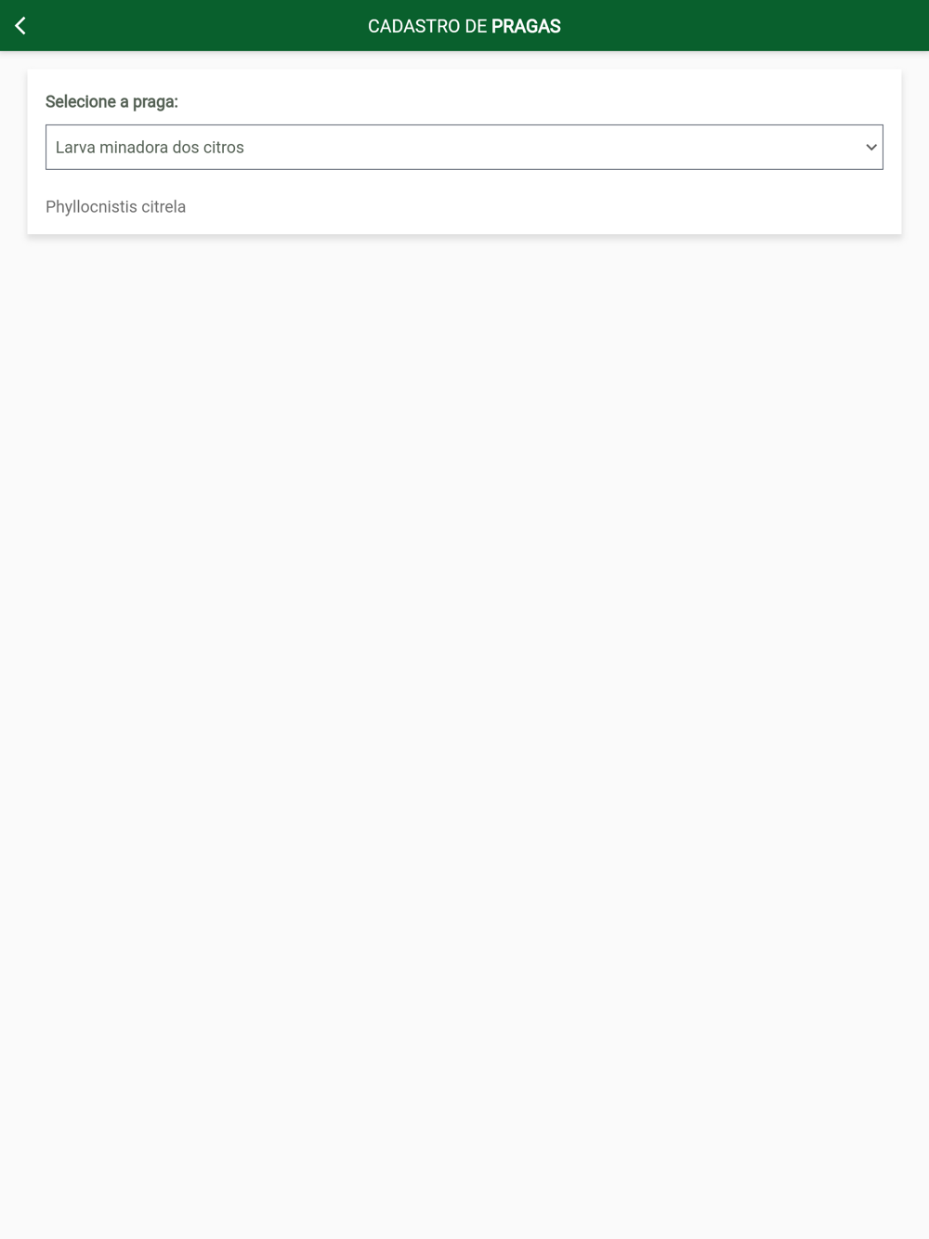This screenshot has width=929, height=1239.
Task: Click the bold word 'PRAGAS' in header
Action: [x=526, y=26]
